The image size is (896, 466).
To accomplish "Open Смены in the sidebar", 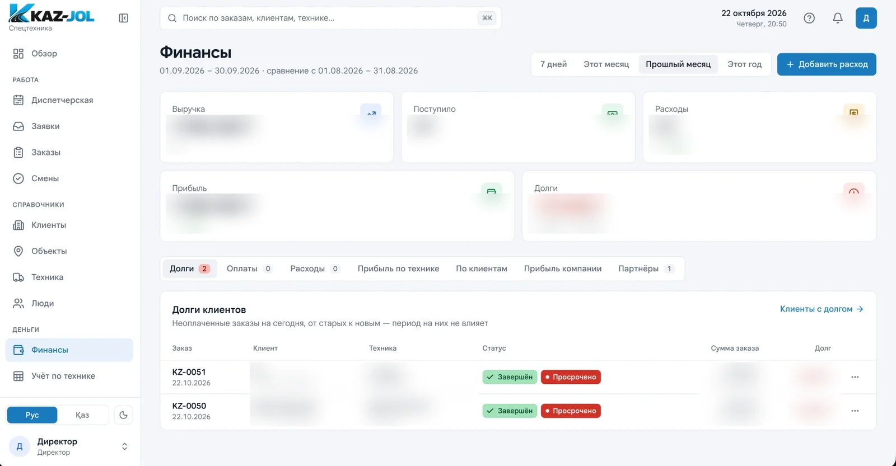I will click(69, 178).
